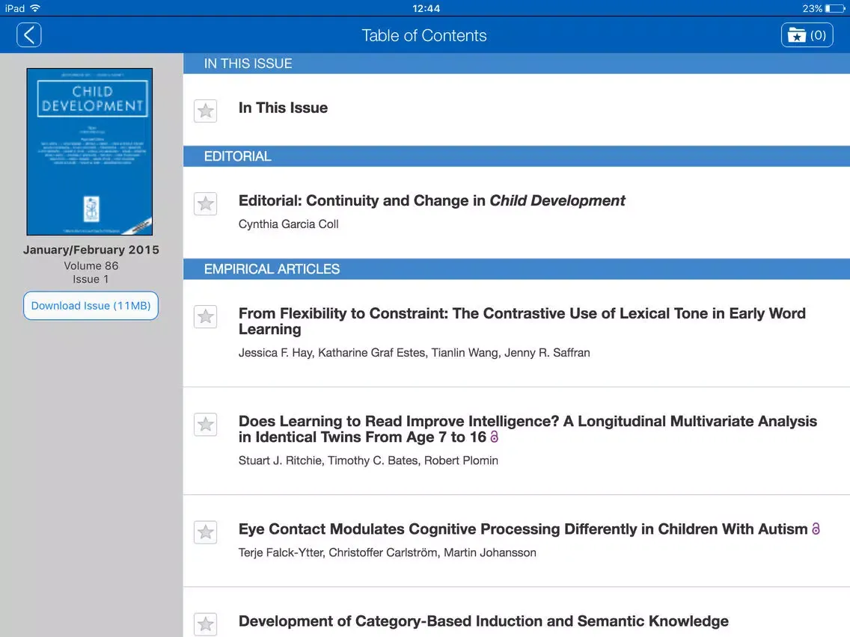Tap the battery indicator in status bar
Viewport: 850px width, 637px height.
(x=833, y=8)
